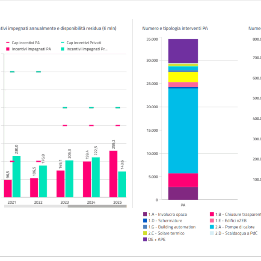Select the 2024 green Privati bar 222,5
The image size is (261, 261).
coord(96,178)
